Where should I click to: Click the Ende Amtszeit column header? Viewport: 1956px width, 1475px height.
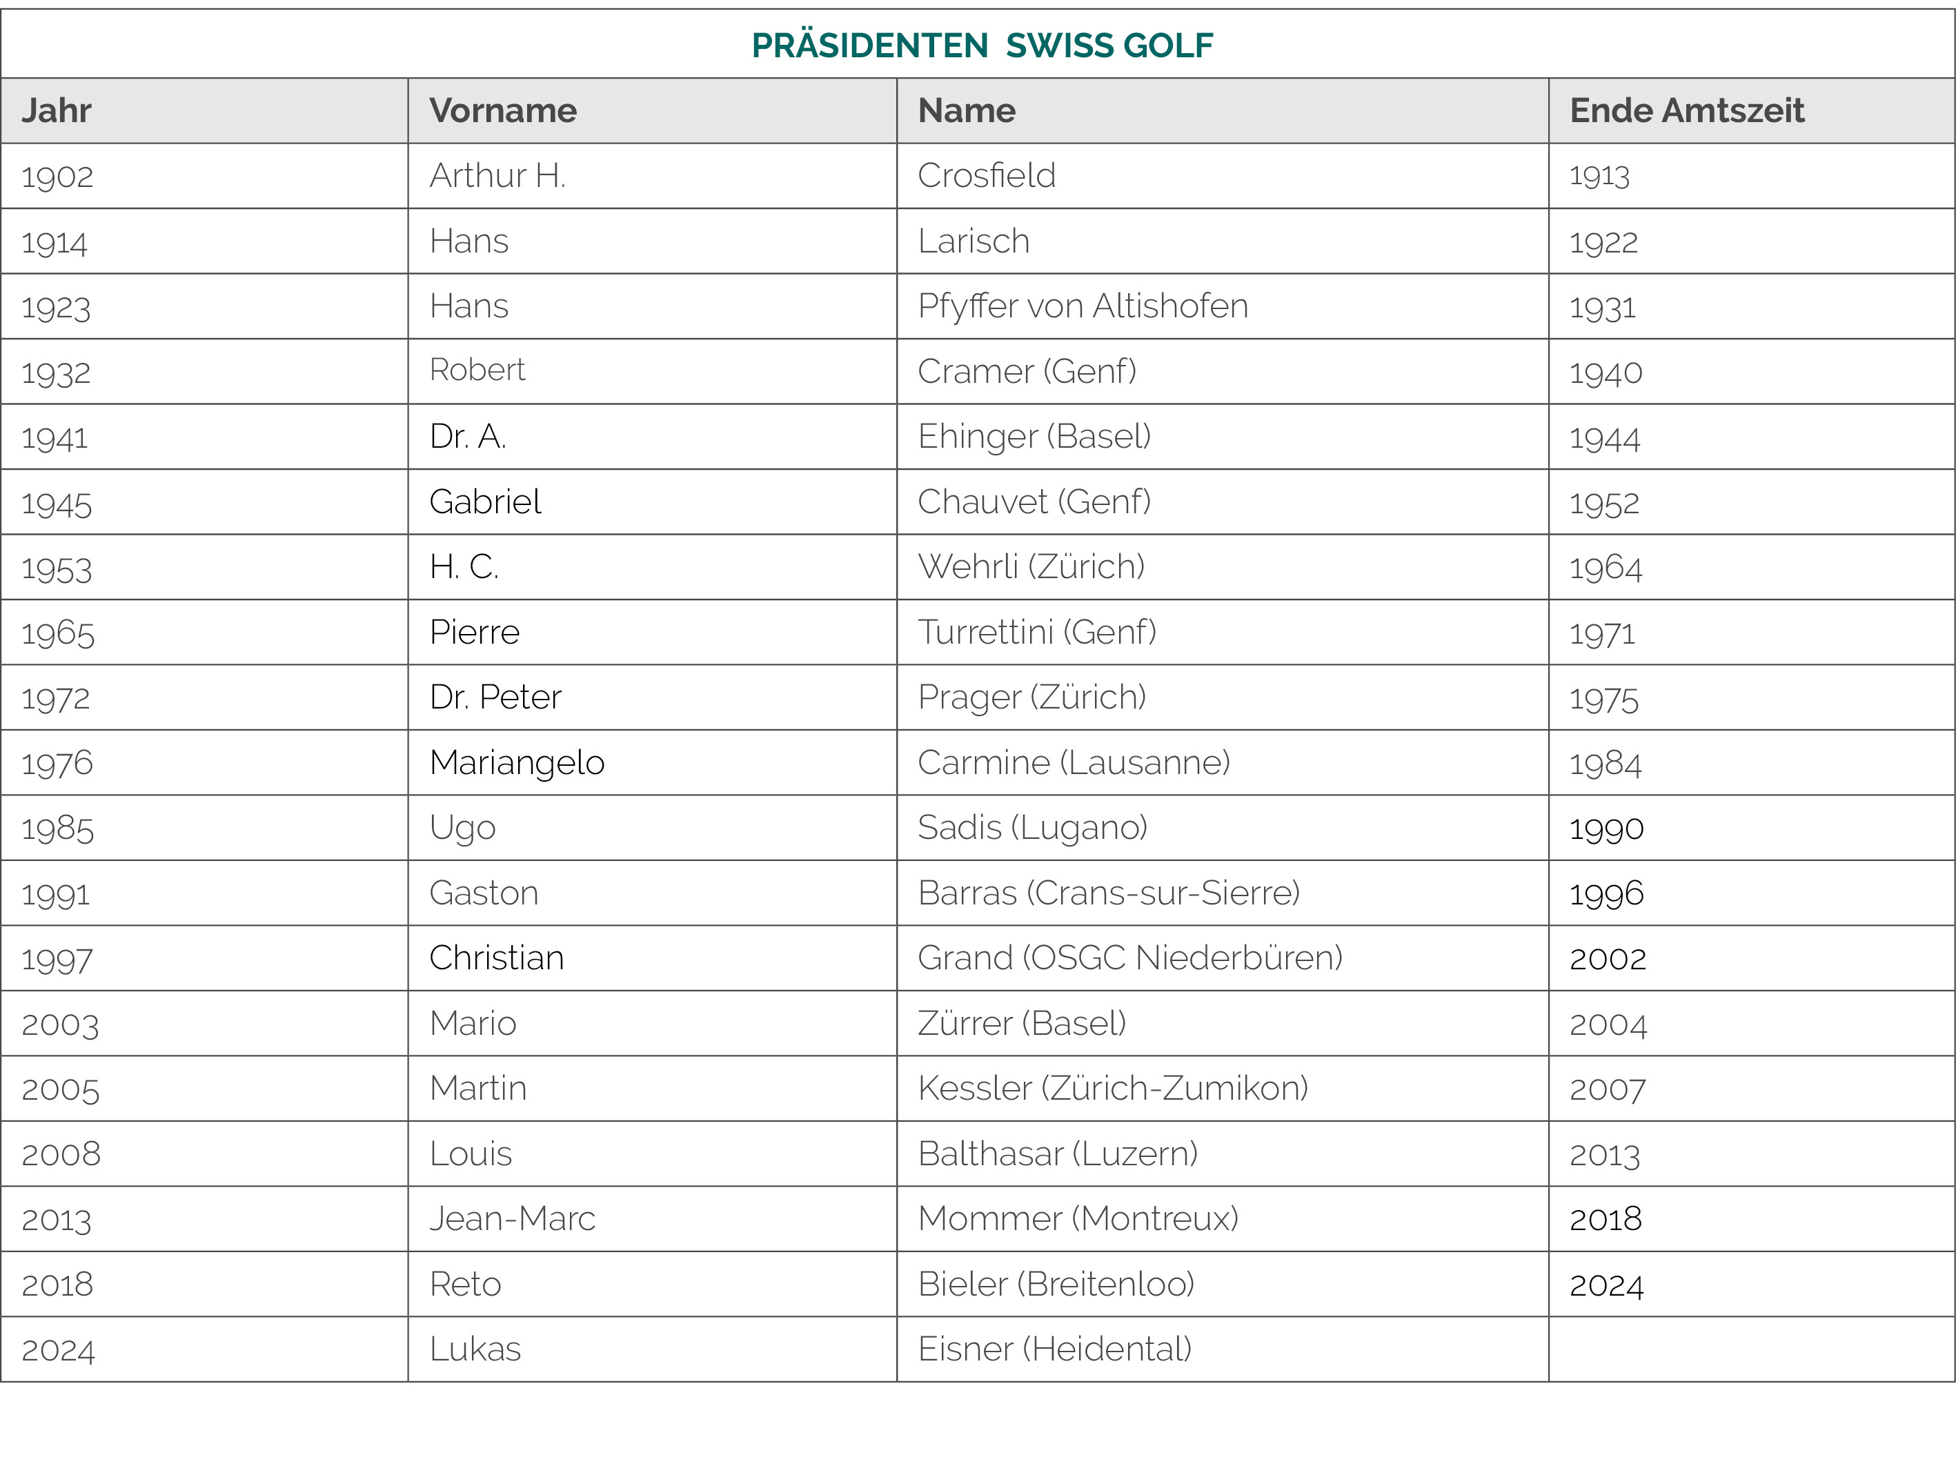(1752, 110)
